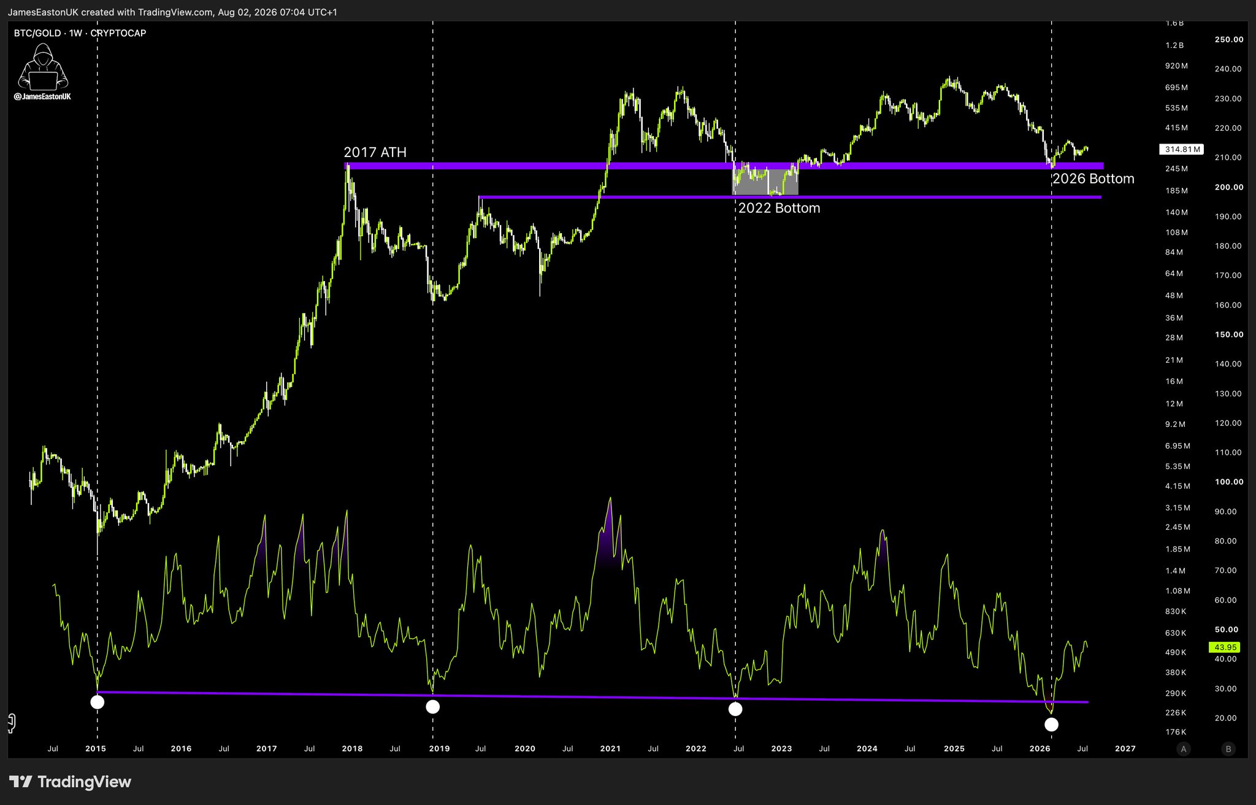Click the white circle marker under 2026
This screenshot has height=805, width=1256.
(x=1051, y=725)
